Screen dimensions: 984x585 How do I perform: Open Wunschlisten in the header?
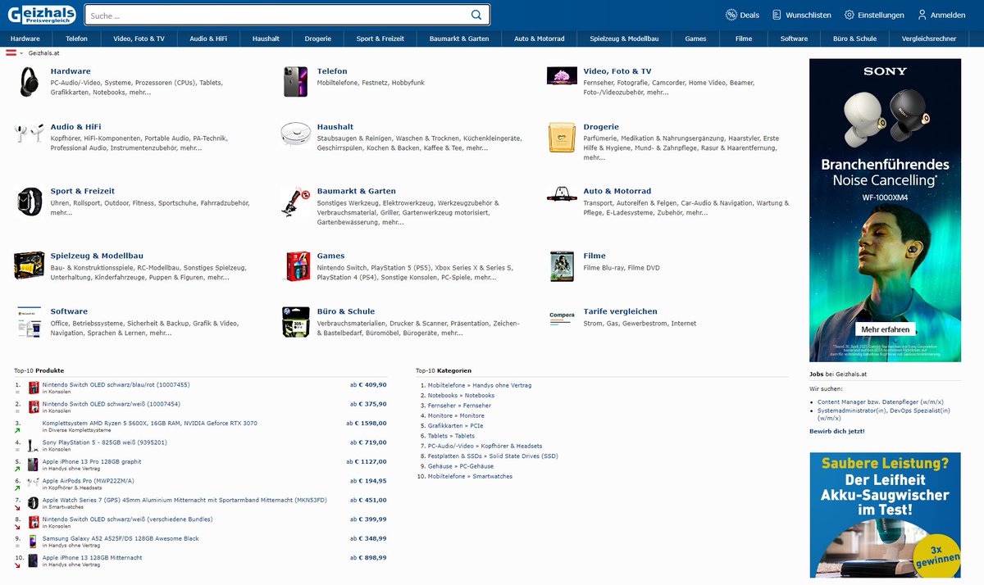pyautogui.click(x=800, y=15)
